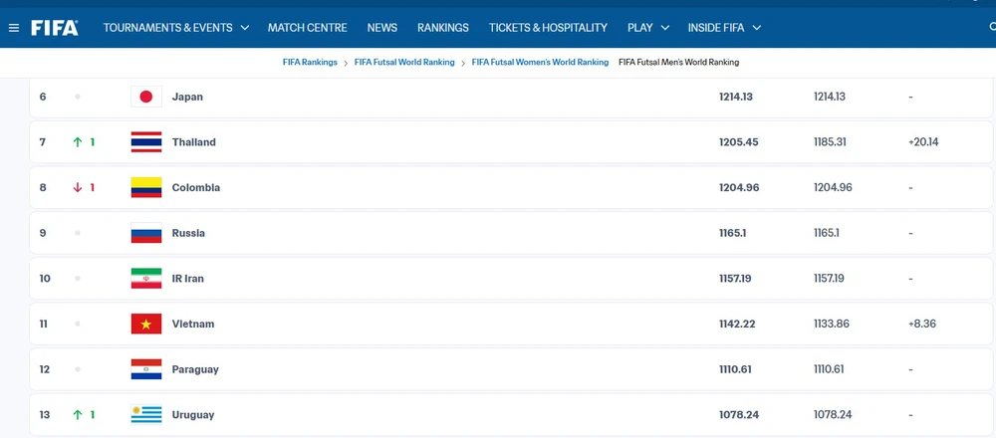The width and height of the screenshot is (996, 438).
Task: Select the Japan team name
Action: point(187,97)
